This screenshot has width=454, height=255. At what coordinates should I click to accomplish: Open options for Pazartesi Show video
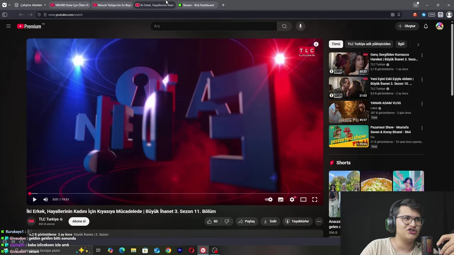click(x=422, y=128)
